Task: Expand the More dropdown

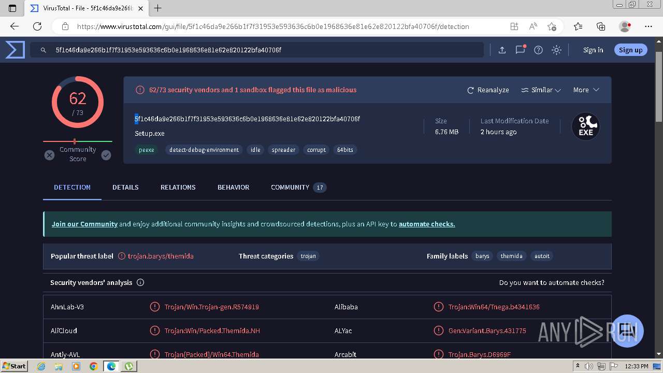Action: [x=586, y=90]
